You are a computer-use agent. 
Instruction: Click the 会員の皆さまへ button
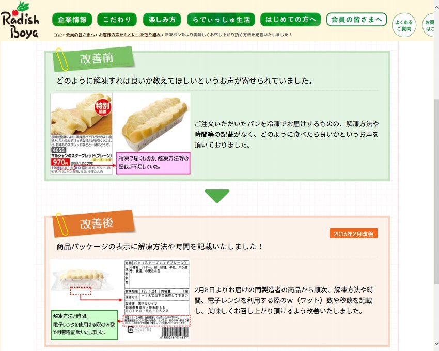[x=357, y=20]
